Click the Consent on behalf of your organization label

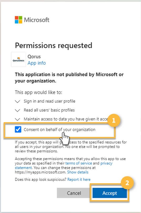(59, 130)
